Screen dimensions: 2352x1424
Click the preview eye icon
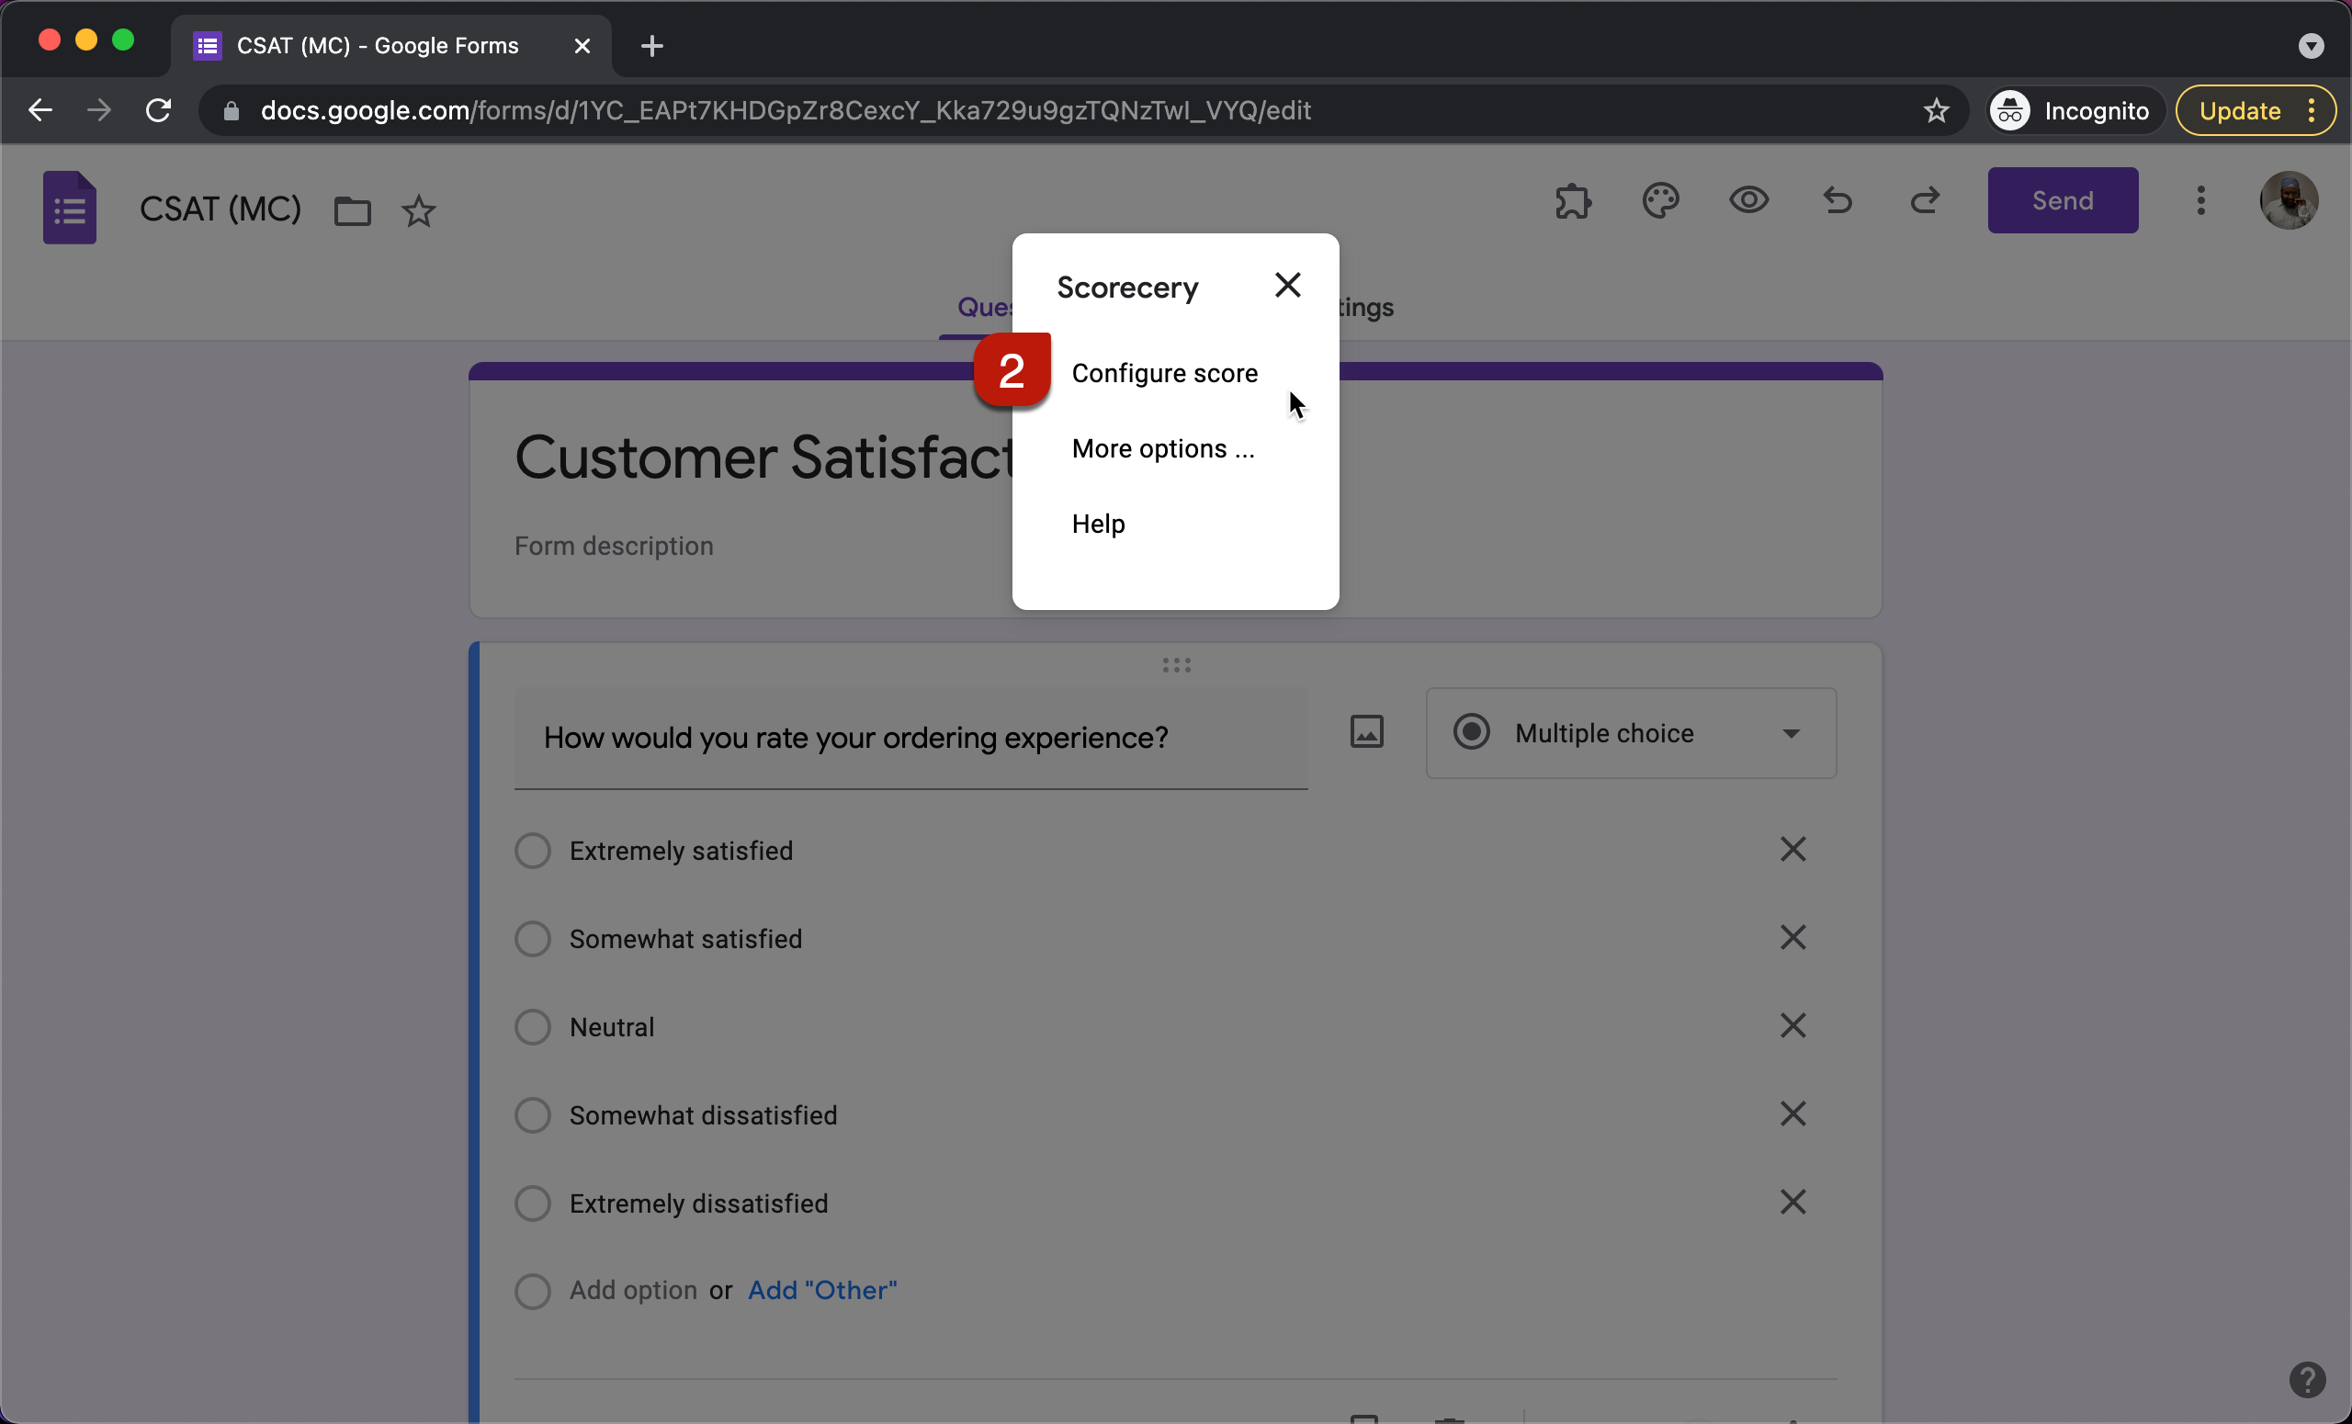point(1747,201)
